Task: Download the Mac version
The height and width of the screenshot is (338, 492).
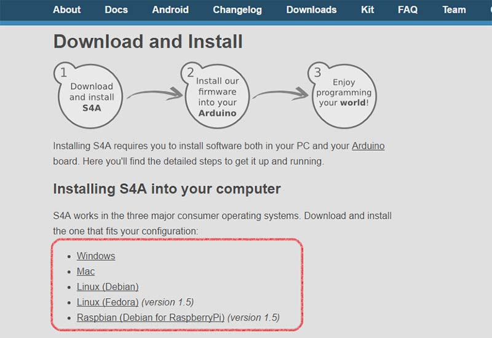Action: (x=85, y=271)
